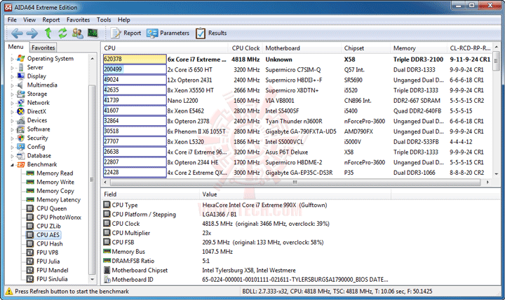Click the Forward navigation arrow

tap(32, 33)
